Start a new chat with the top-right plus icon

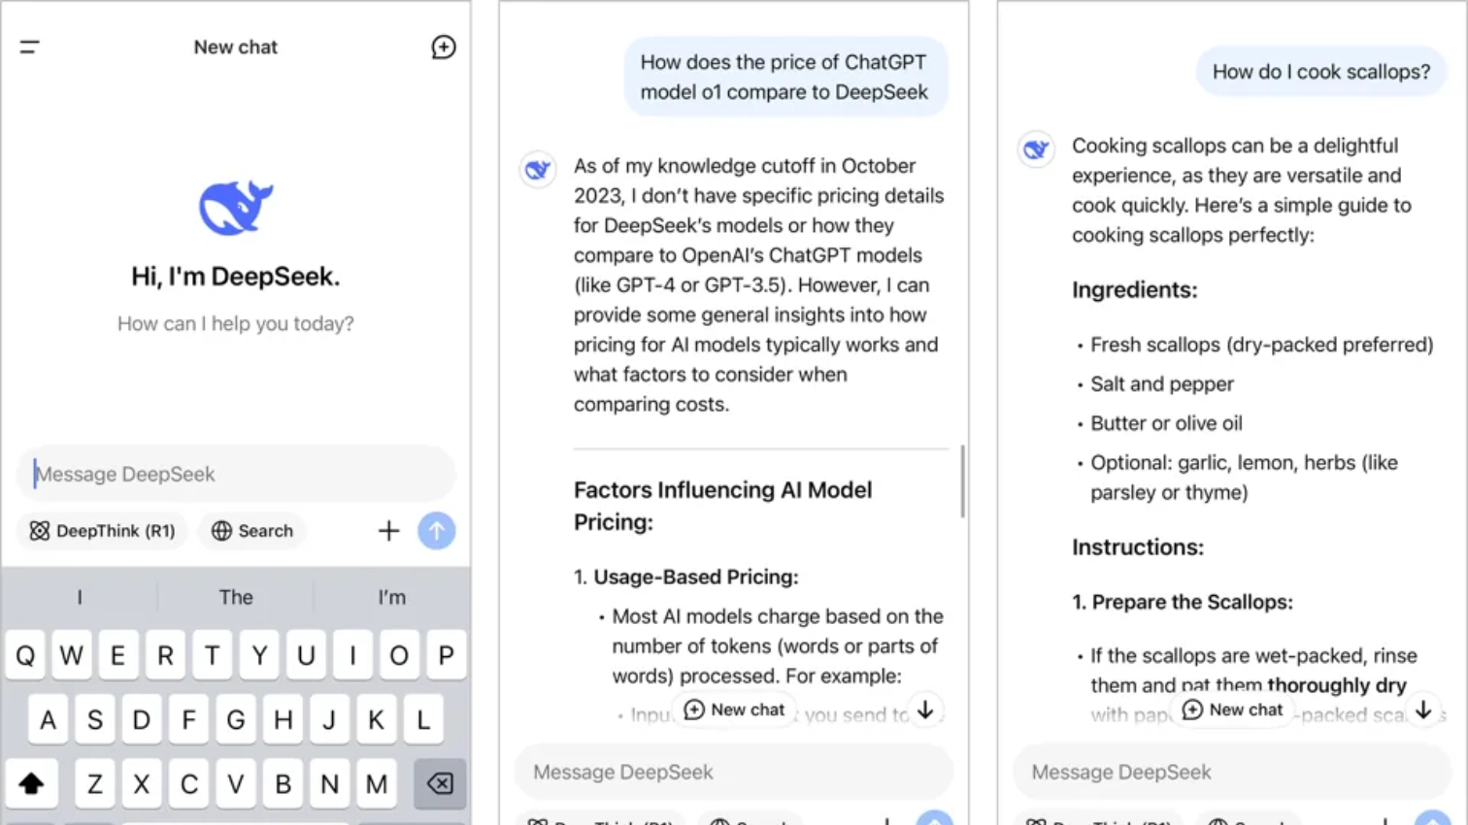coord(443,47)
